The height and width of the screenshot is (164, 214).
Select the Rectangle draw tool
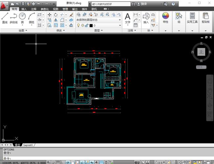39,15
